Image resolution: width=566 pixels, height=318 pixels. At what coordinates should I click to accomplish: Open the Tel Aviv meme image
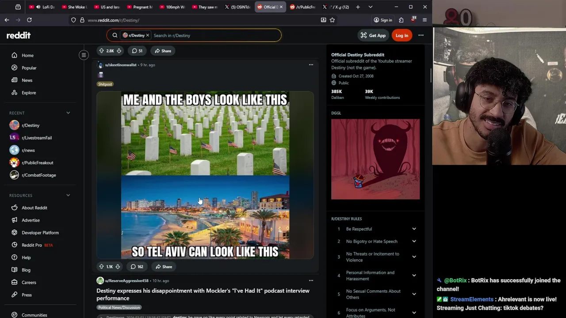pyautogui.click(x=205, y=175)
